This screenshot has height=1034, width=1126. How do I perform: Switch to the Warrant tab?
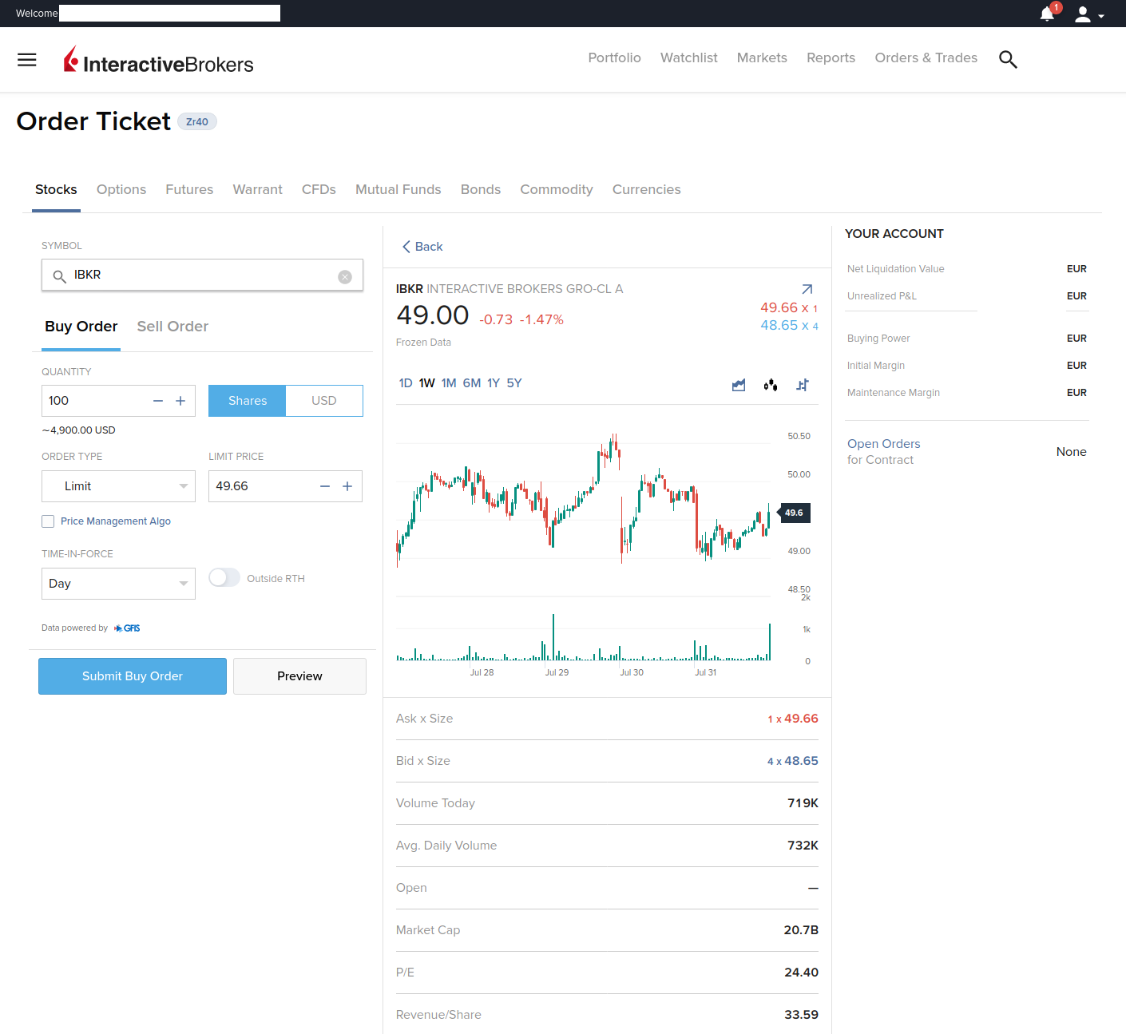tap(257, 190)
